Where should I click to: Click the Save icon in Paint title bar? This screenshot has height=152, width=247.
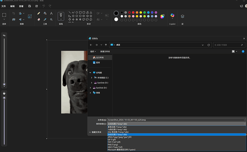pos(29,6)
